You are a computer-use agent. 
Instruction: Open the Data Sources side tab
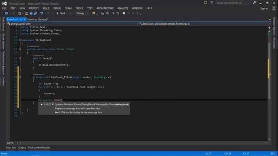click(3, 24)
